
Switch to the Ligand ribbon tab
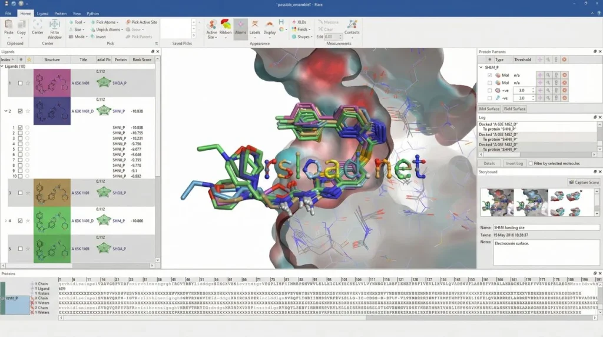click(42, 13)
